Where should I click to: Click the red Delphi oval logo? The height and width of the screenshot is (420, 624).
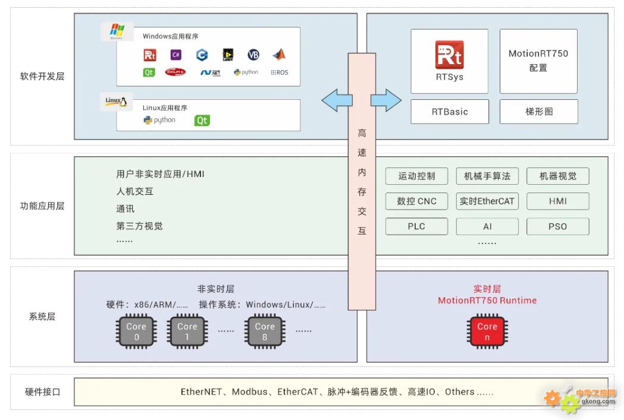tap(175, 72)
